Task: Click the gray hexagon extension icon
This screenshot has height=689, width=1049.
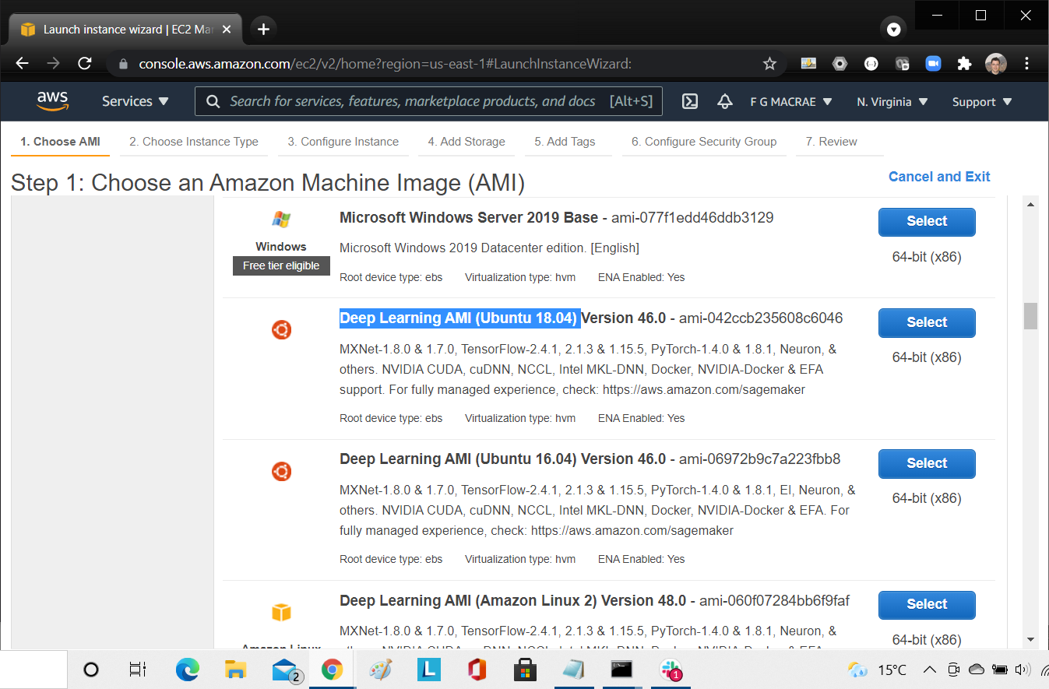Action: point(840,64)
